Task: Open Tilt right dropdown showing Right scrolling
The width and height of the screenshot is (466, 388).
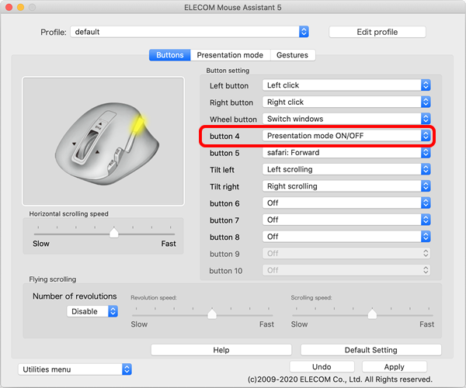Action: 346,186
